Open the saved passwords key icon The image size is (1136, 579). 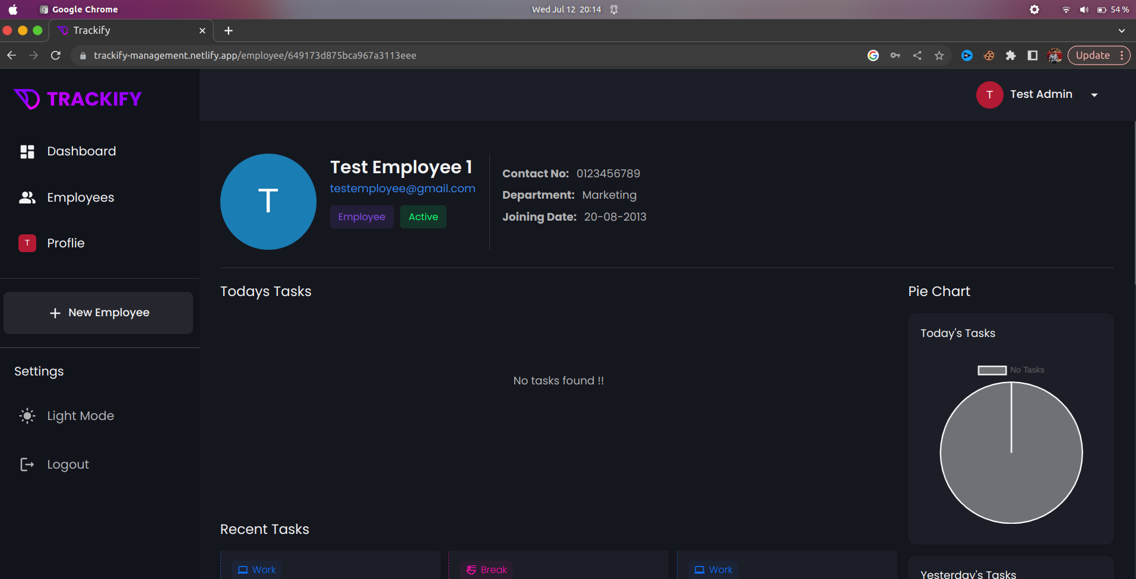click(895, 55)
